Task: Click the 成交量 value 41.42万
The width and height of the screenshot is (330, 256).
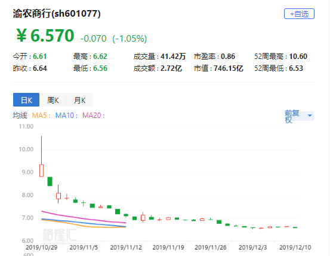Action: tap(173, 57)
